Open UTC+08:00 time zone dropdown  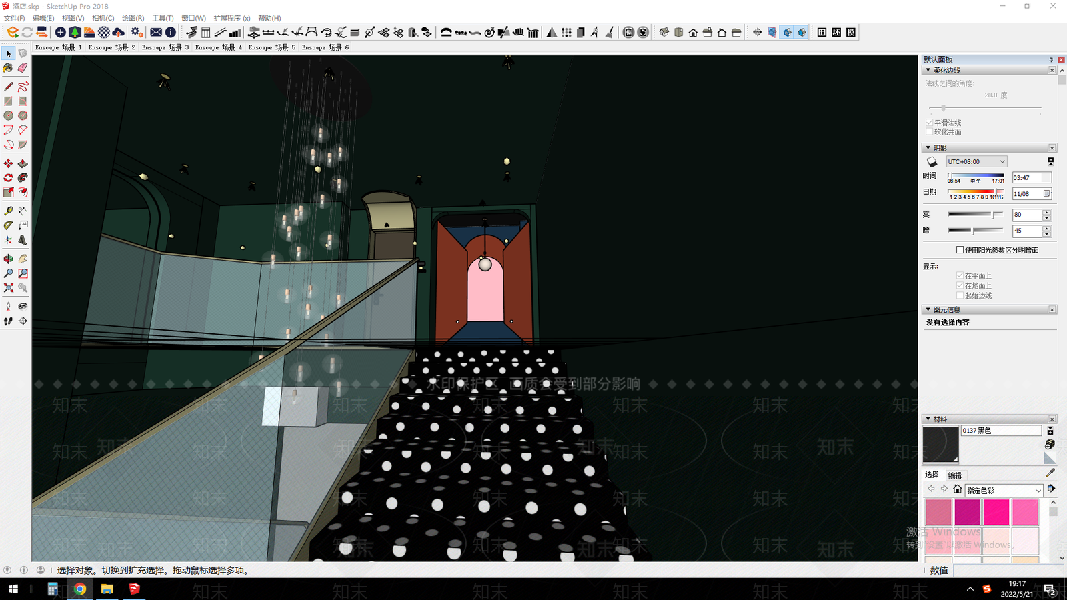(x=976, y=161)
